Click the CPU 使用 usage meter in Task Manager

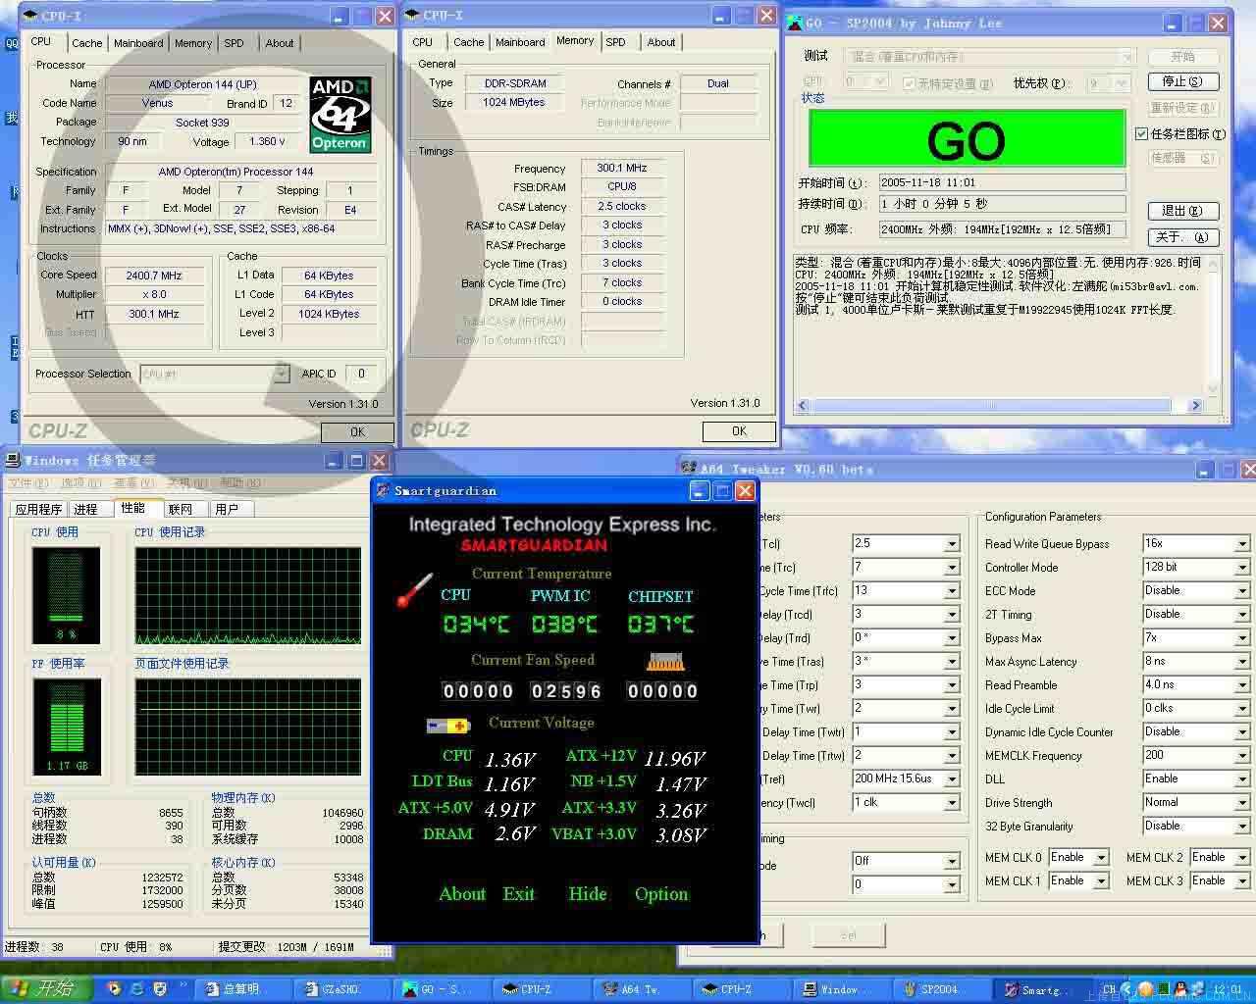[x=67, y=595]
